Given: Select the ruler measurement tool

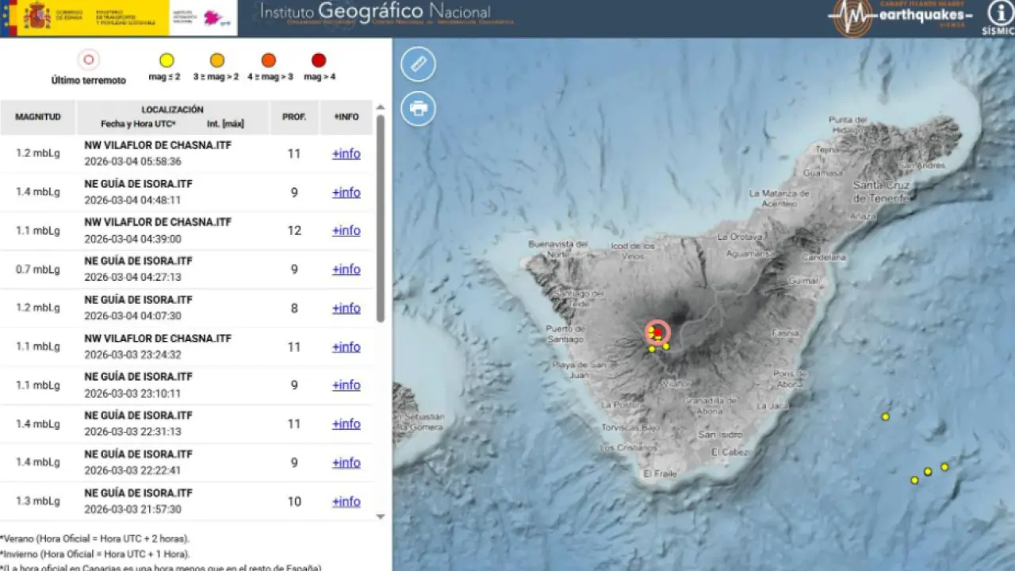Looking at the screenshot, I should tap(418, 64).
